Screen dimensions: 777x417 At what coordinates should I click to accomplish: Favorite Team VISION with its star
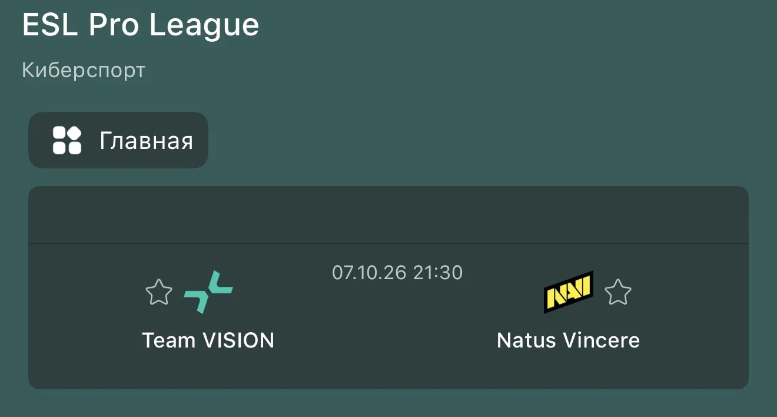pos(158,292)
